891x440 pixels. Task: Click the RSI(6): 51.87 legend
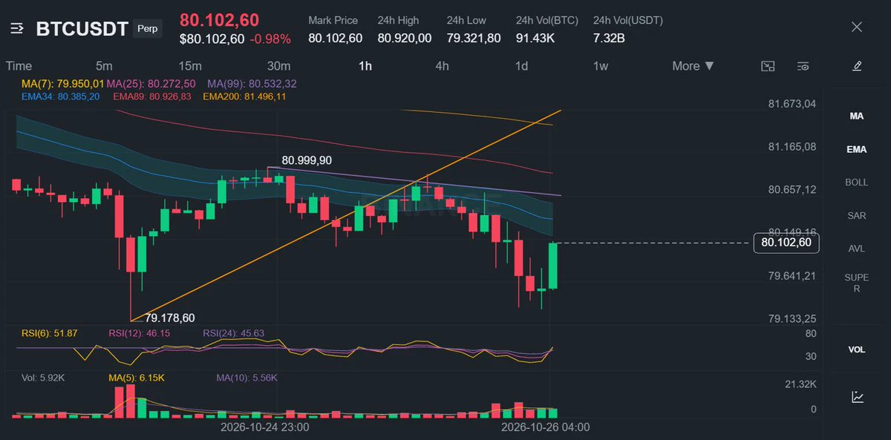50,333
